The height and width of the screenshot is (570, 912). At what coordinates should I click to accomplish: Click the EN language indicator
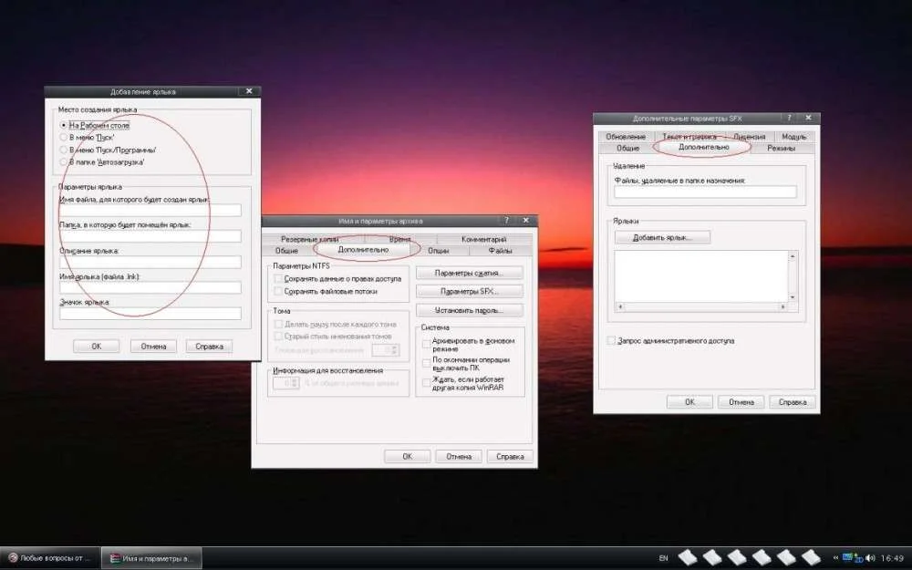click(663, 557)
